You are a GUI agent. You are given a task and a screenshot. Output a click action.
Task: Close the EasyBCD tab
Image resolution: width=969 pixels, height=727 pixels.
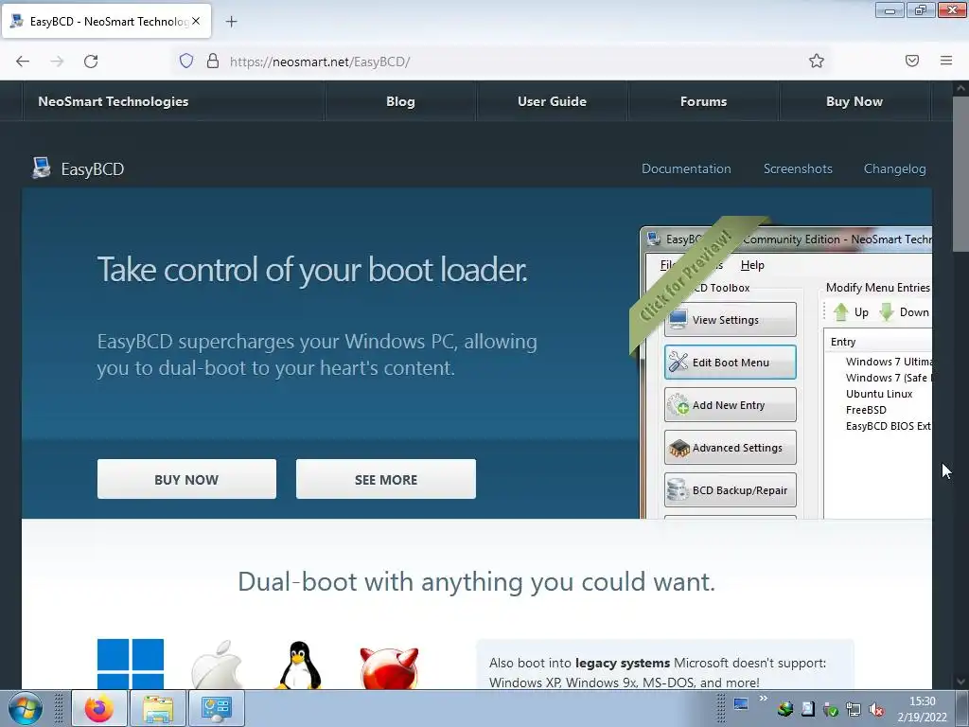pos(196,21)
